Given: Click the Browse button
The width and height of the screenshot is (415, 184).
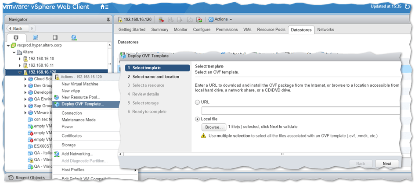Looking at the screenshot, I should (x=214, y=127).
